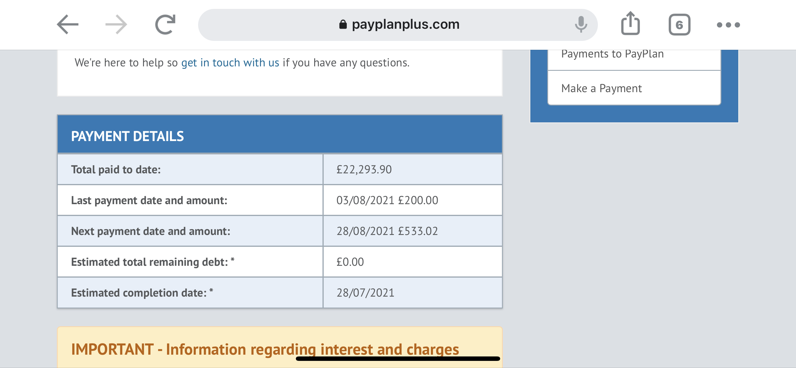This screenshot has width=796, height=368.
Task: Select the last payment value 03/08/2021 £200.00
Action: tap(387, 200)
